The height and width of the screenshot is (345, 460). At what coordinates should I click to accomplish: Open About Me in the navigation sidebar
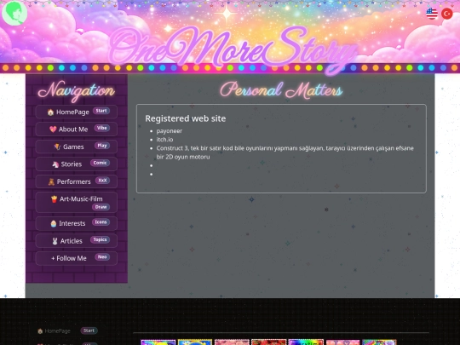(x=77, y=129)
